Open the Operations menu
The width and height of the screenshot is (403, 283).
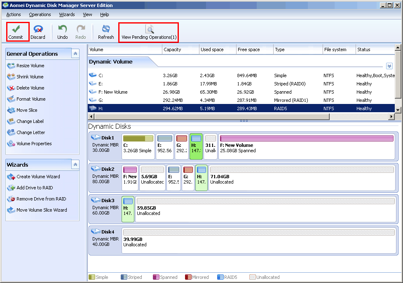coord(40,14)
